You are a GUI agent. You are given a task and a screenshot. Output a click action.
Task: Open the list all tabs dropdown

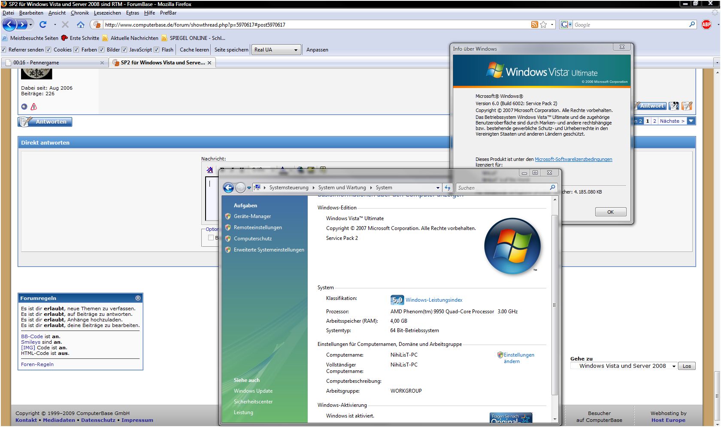tap(717, 63)
